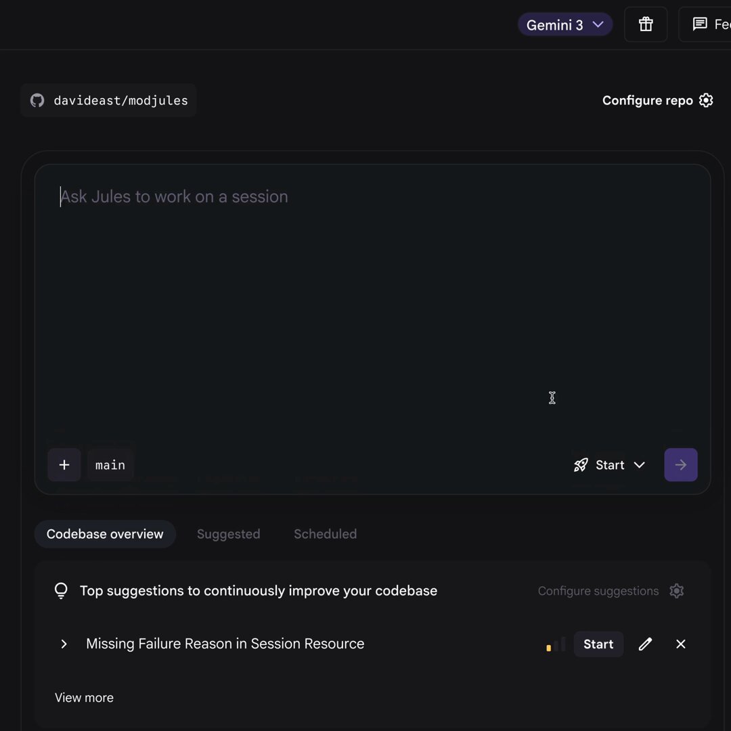Submit prompt with the purple arrow button
Screen dimensions: 731x731
tap(681, 465)
